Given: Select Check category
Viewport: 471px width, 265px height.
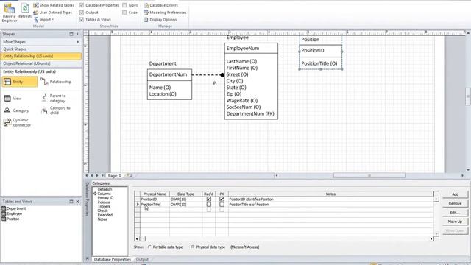Looking at the screenshot, I should pyautogui.click(x=102, y=211).
